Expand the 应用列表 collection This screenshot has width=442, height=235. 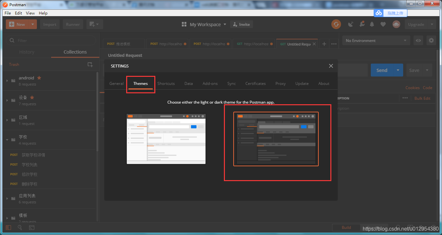point(7,199)
